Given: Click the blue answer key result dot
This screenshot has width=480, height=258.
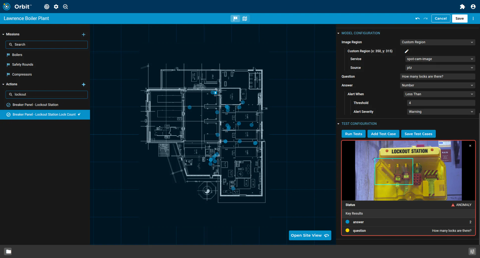Looking at the screenshot, I should pyautogui.click(x=347, y=222).
